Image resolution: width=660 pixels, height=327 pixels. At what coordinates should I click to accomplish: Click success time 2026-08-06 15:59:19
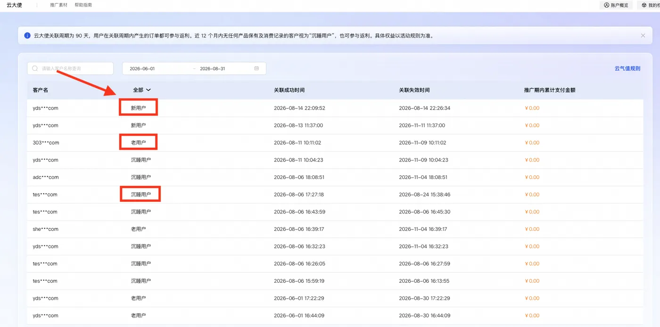point(299,281)
